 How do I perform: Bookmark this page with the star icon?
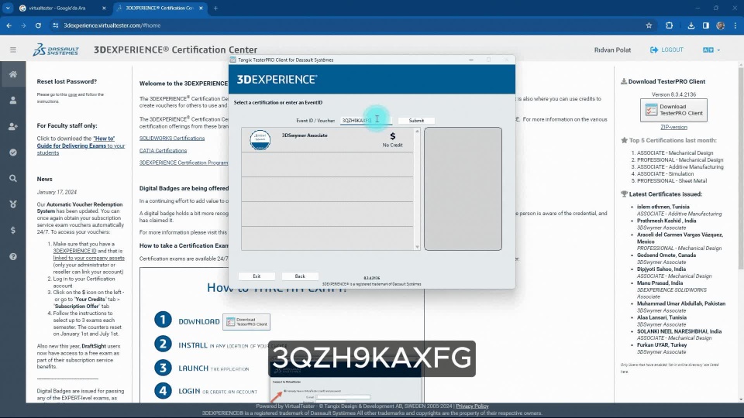pyautogui.click(x=649, y=26)
